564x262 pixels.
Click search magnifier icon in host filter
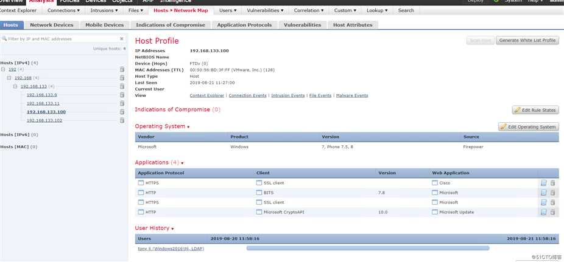click(5, 38)
